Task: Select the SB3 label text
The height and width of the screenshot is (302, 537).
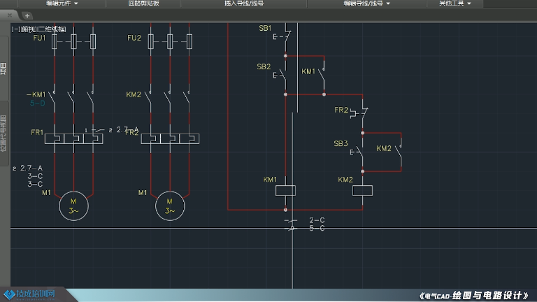Action: pyautogui.click(x=341, y=143)
